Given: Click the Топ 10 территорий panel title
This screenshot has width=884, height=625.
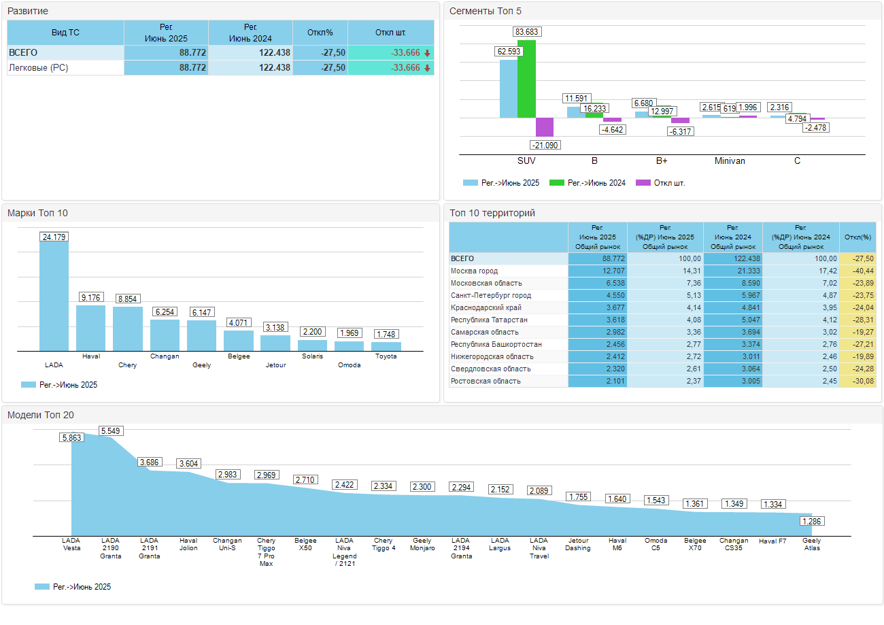Looking at the screenshot, I should pos(492,213).
